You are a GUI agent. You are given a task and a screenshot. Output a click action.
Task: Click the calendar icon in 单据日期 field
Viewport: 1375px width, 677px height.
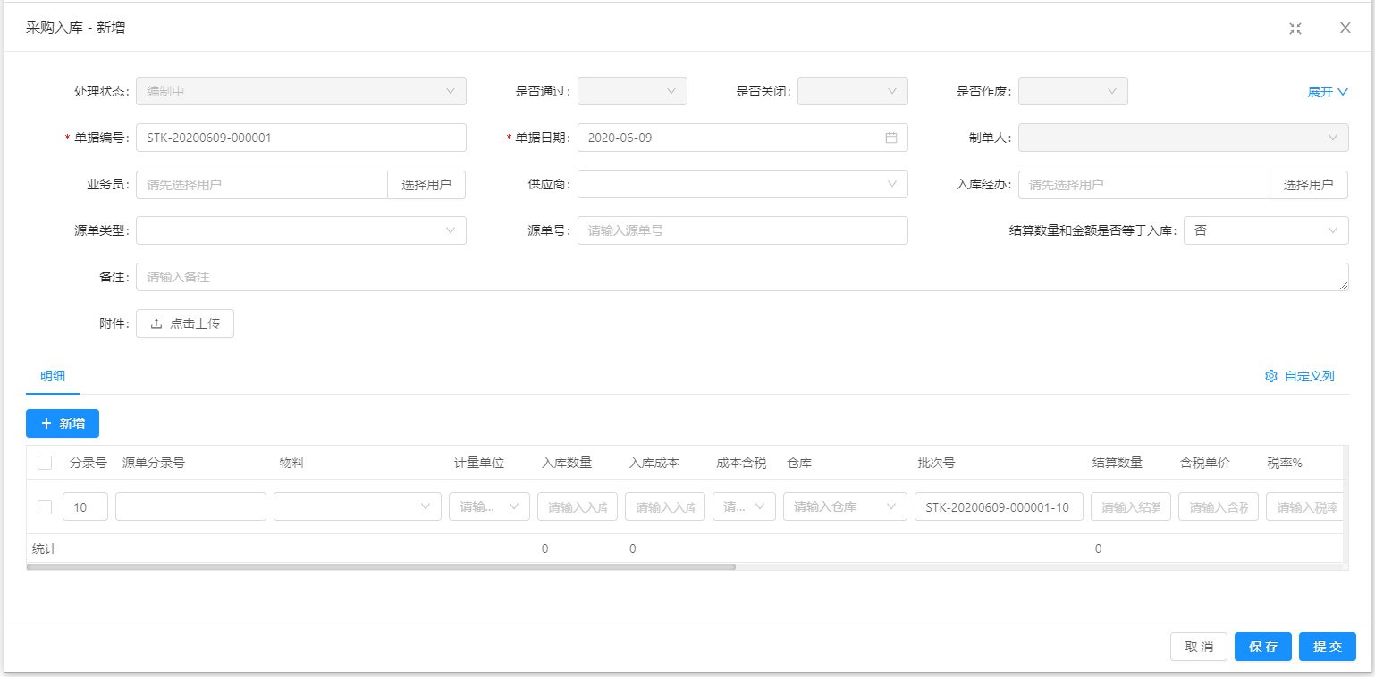(890, 138)
